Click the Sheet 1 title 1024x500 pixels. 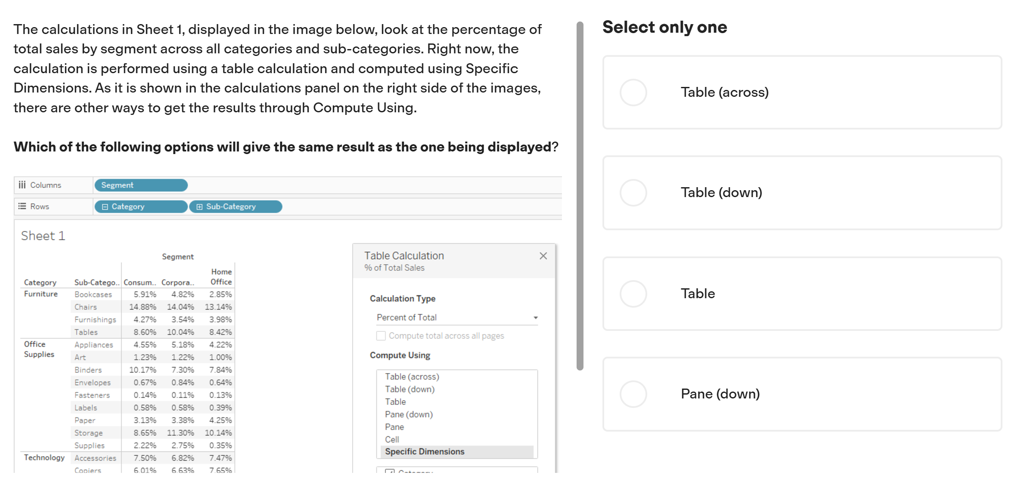click(x=43, y=236)
